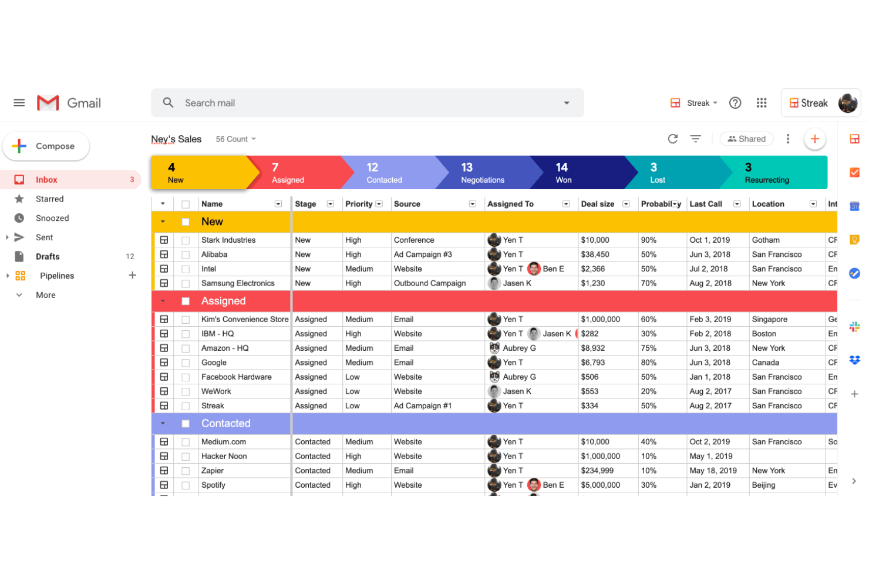Image resolution: width=869 pixels, height=580 pixels.
Task: Open Google Tasks from the side panel
Action: tap(855, 273)
